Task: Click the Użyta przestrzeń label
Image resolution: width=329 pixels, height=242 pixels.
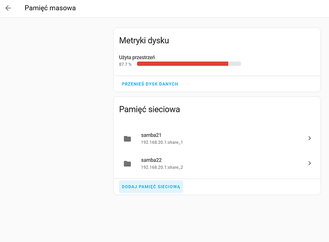Action: click(x=137, y=57)
